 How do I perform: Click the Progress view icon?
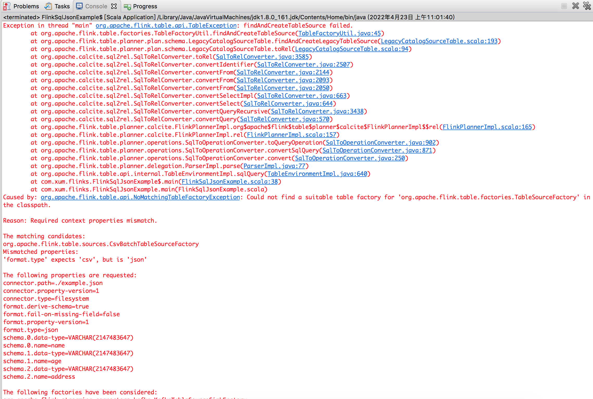(x=127, y=7)
